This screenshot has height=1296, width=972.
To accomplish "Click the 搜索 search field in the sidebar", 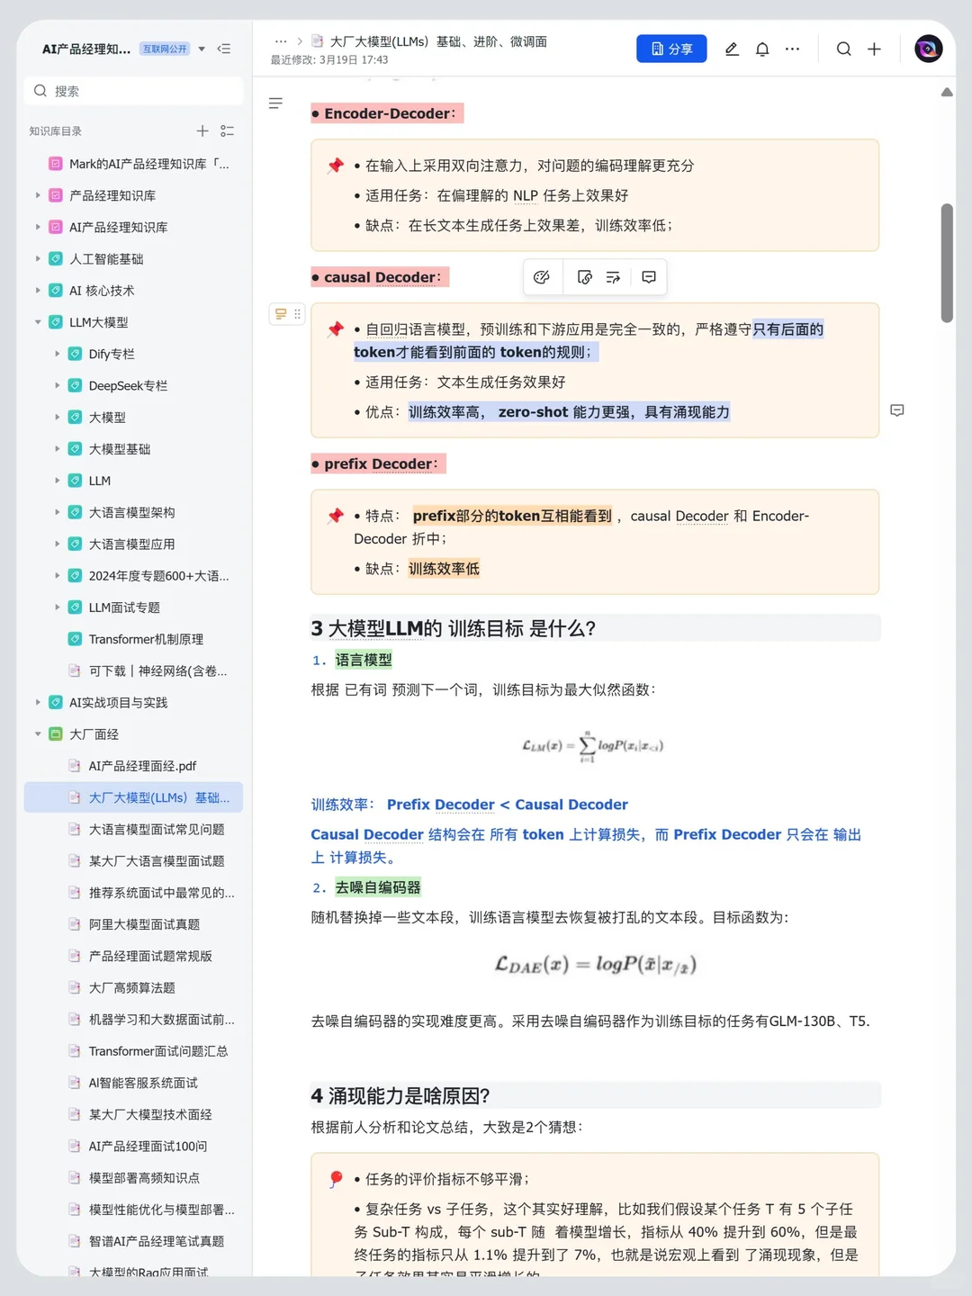I will coord(133,90).
